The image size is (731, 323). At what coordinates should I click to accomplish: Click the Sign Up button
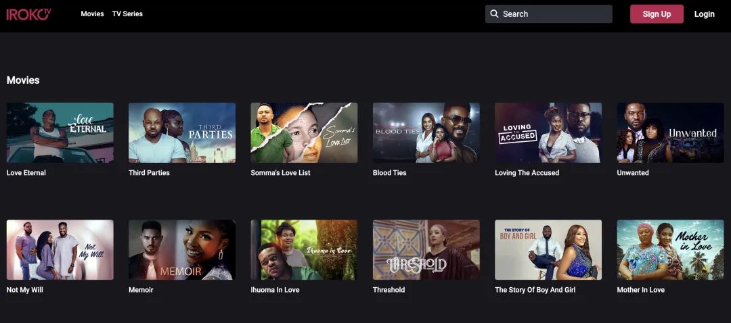click(x=657, y=14)
